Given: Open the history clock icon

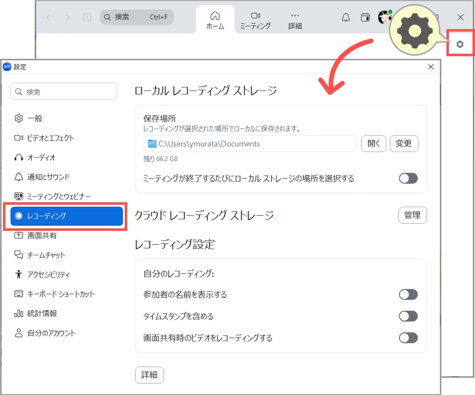Looking at the screenshot, I should pyautogui.click(x=87, y=17).
